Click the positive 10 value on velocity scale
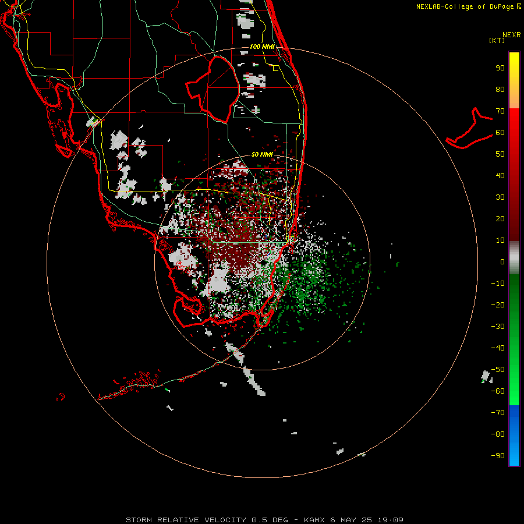524x524 pixels. 500,240
